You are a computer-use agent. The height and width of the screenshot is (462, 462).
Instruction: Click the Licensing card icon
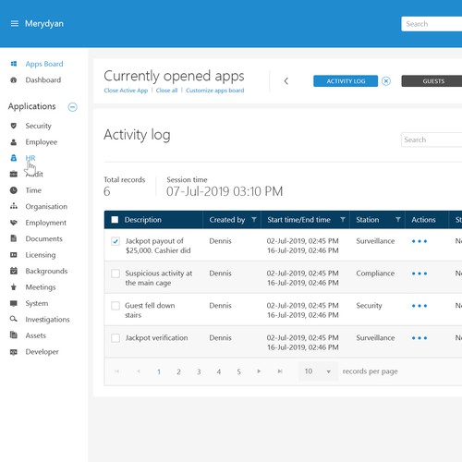[x=14, y=255]
